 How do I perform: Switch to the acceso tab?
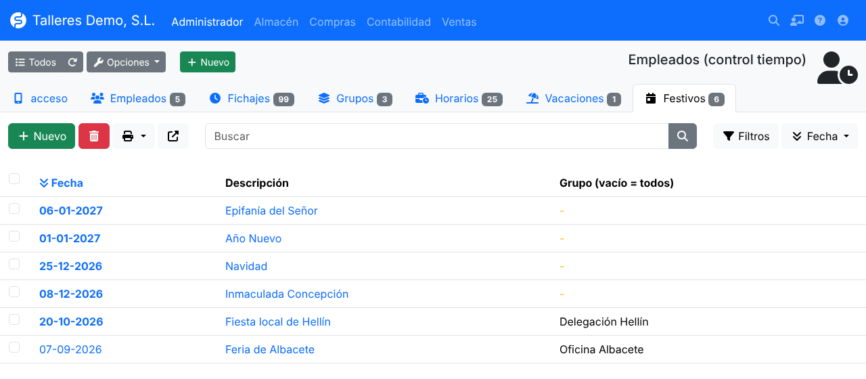tap(41, 98)
